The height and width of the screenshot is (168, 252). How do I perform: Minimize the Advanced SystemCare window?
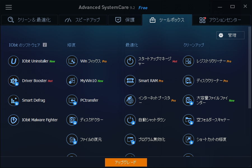(x=220, y=7)
